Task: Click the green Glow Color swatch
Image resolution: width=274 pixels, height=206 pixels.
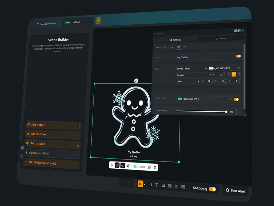Action: tap(180, 99)
